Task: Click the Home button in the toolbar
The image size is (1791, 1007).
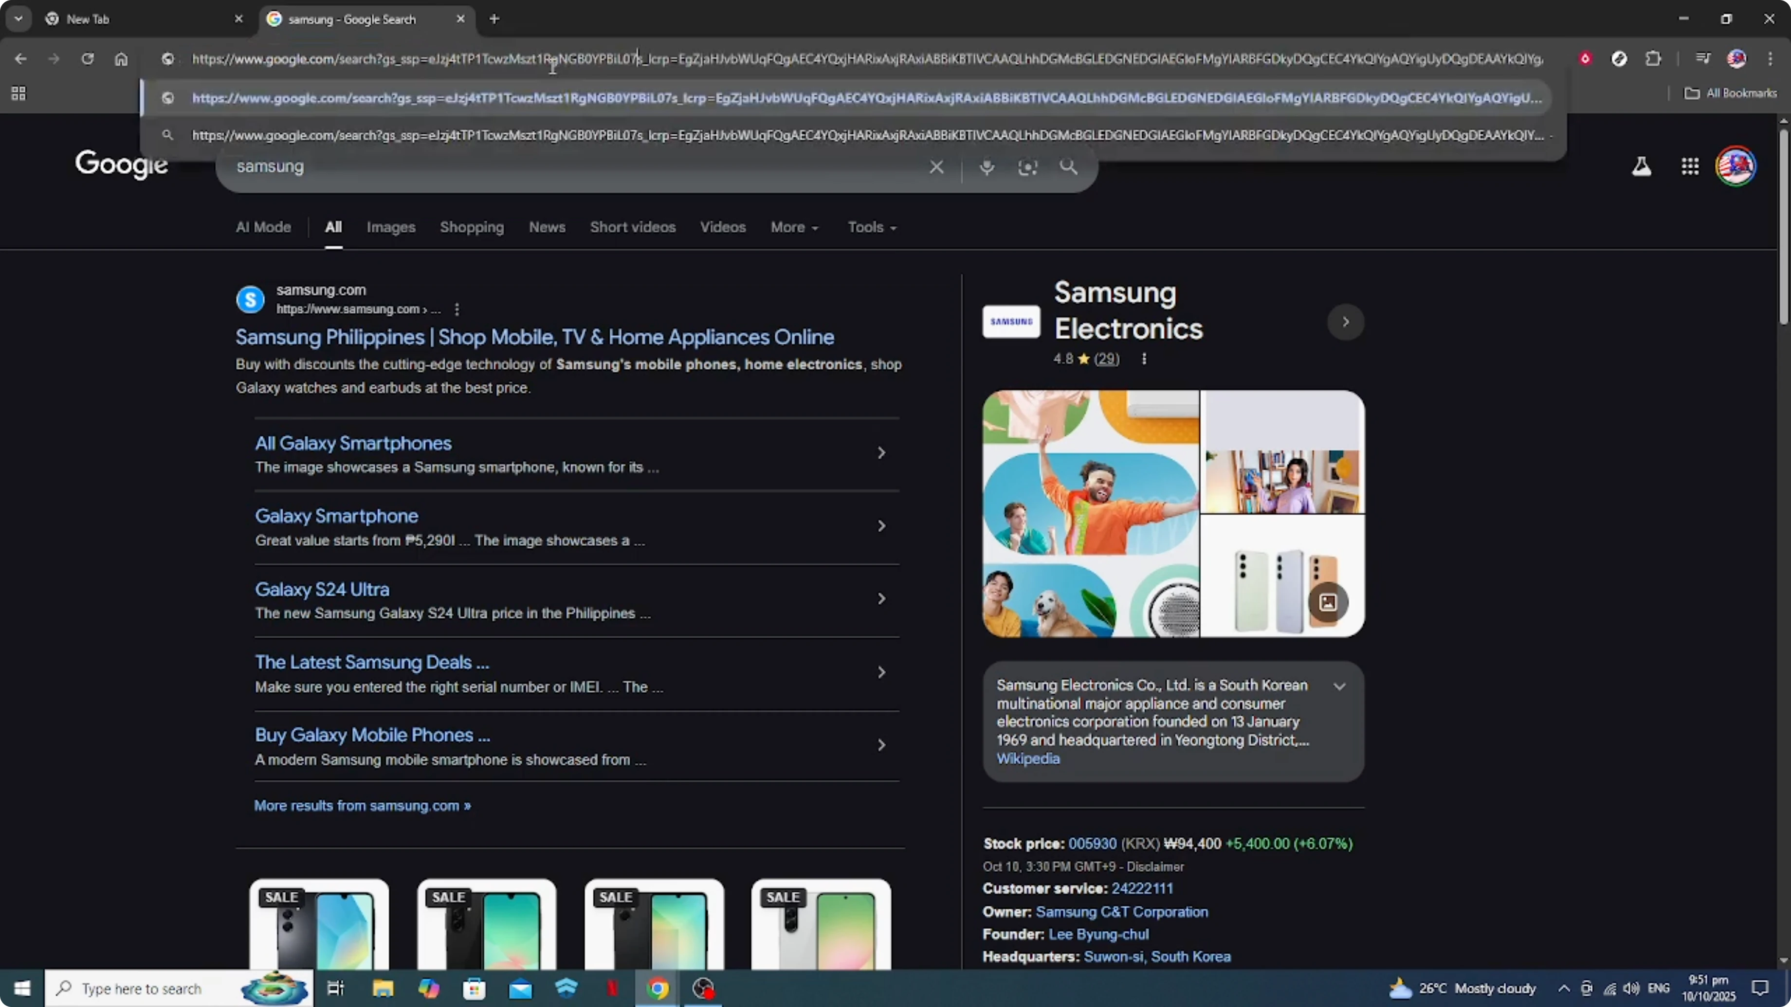Action: coord(122,59)
